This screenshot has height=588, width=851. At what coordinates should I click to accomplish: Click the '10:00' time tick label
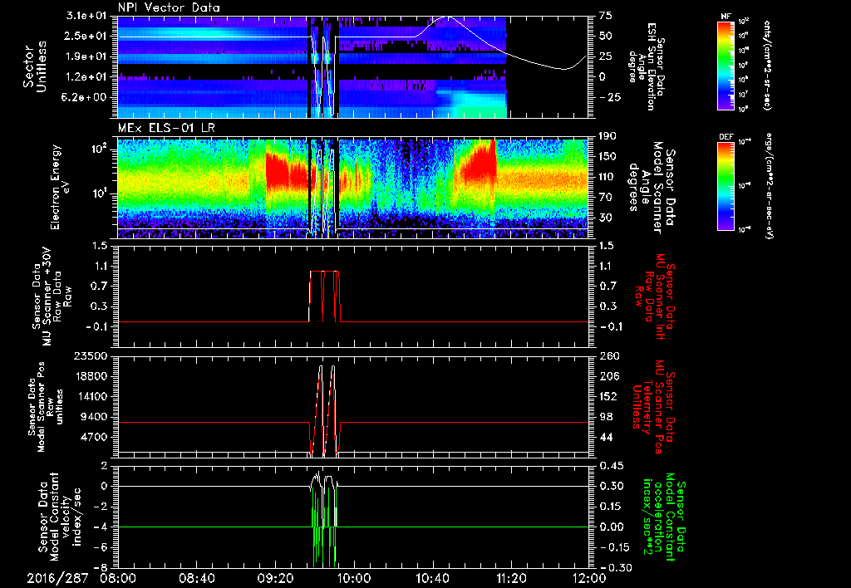(354, 578)
